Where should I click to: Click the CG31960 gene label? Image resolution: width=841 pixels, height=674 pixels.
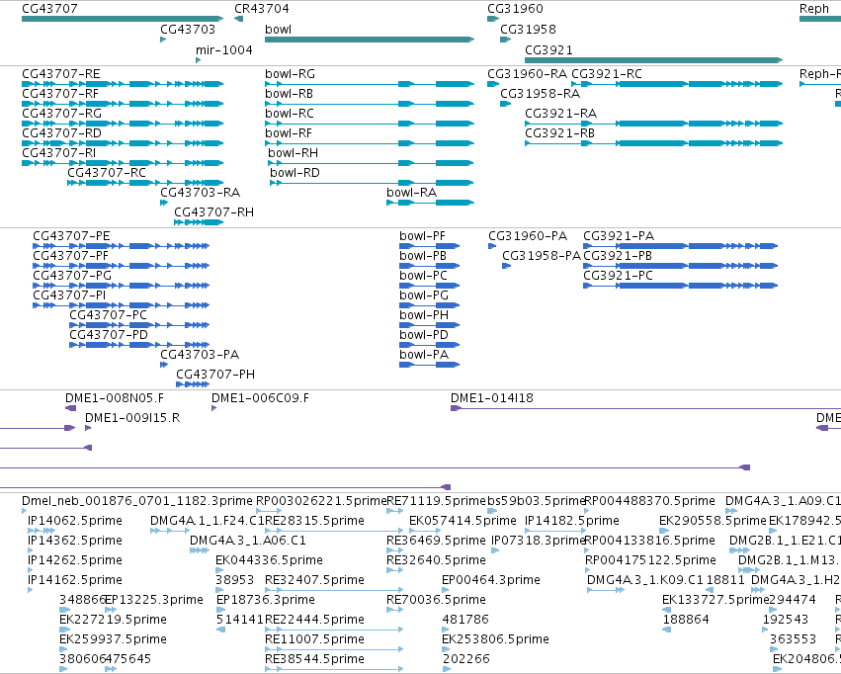[516, 9]
